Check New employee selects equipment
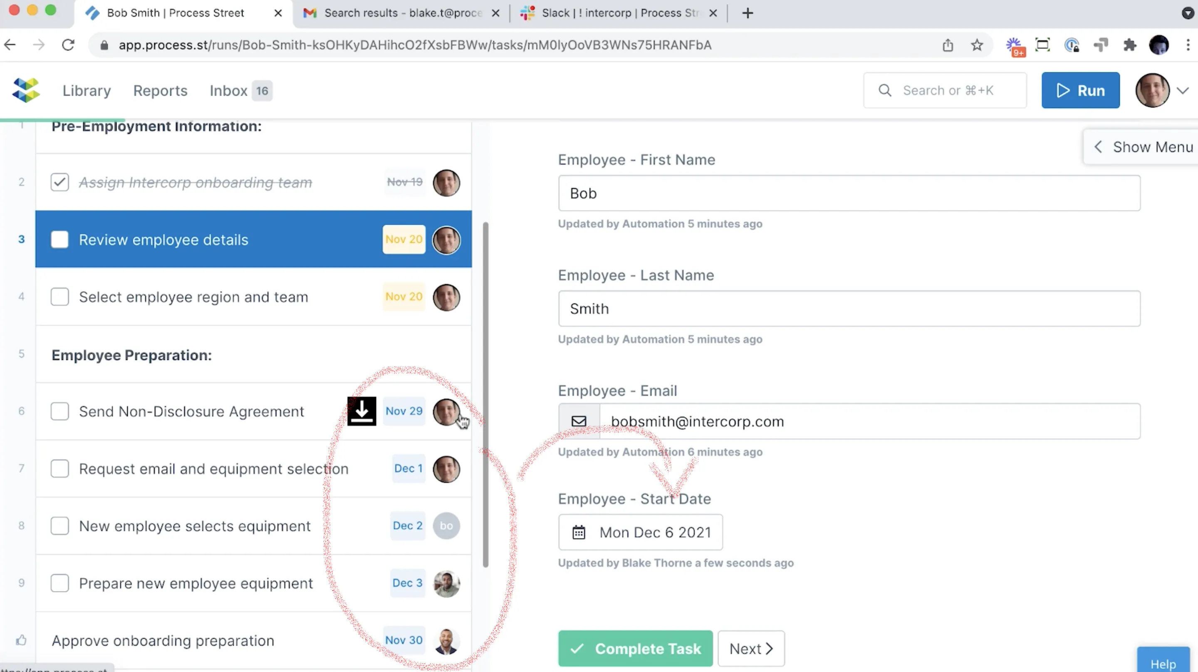The height and width of the screenshot is (672, 1198). (59, 526)
